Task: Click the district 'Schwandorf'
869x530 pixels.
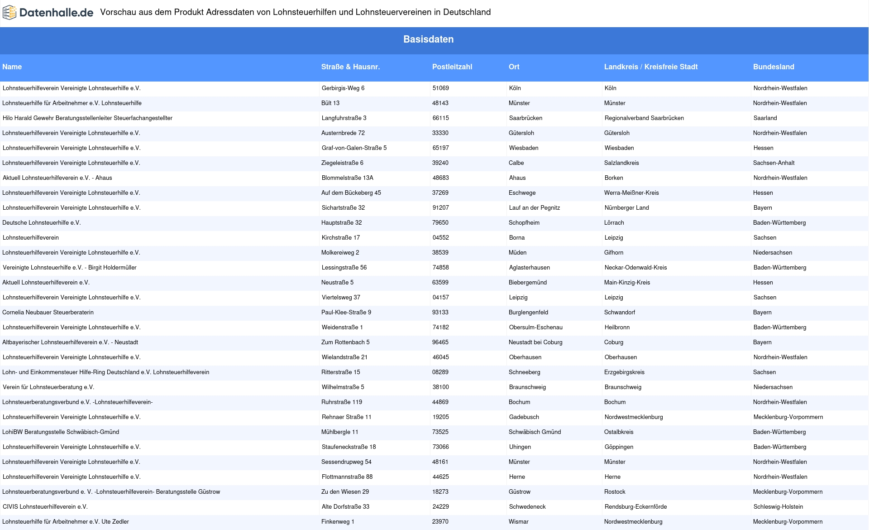Action: click(x=620, y=312)
